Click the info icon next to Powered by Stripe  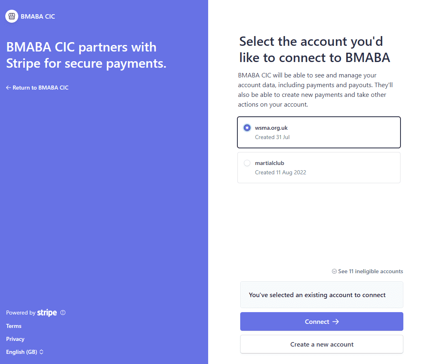coord(63,313)
